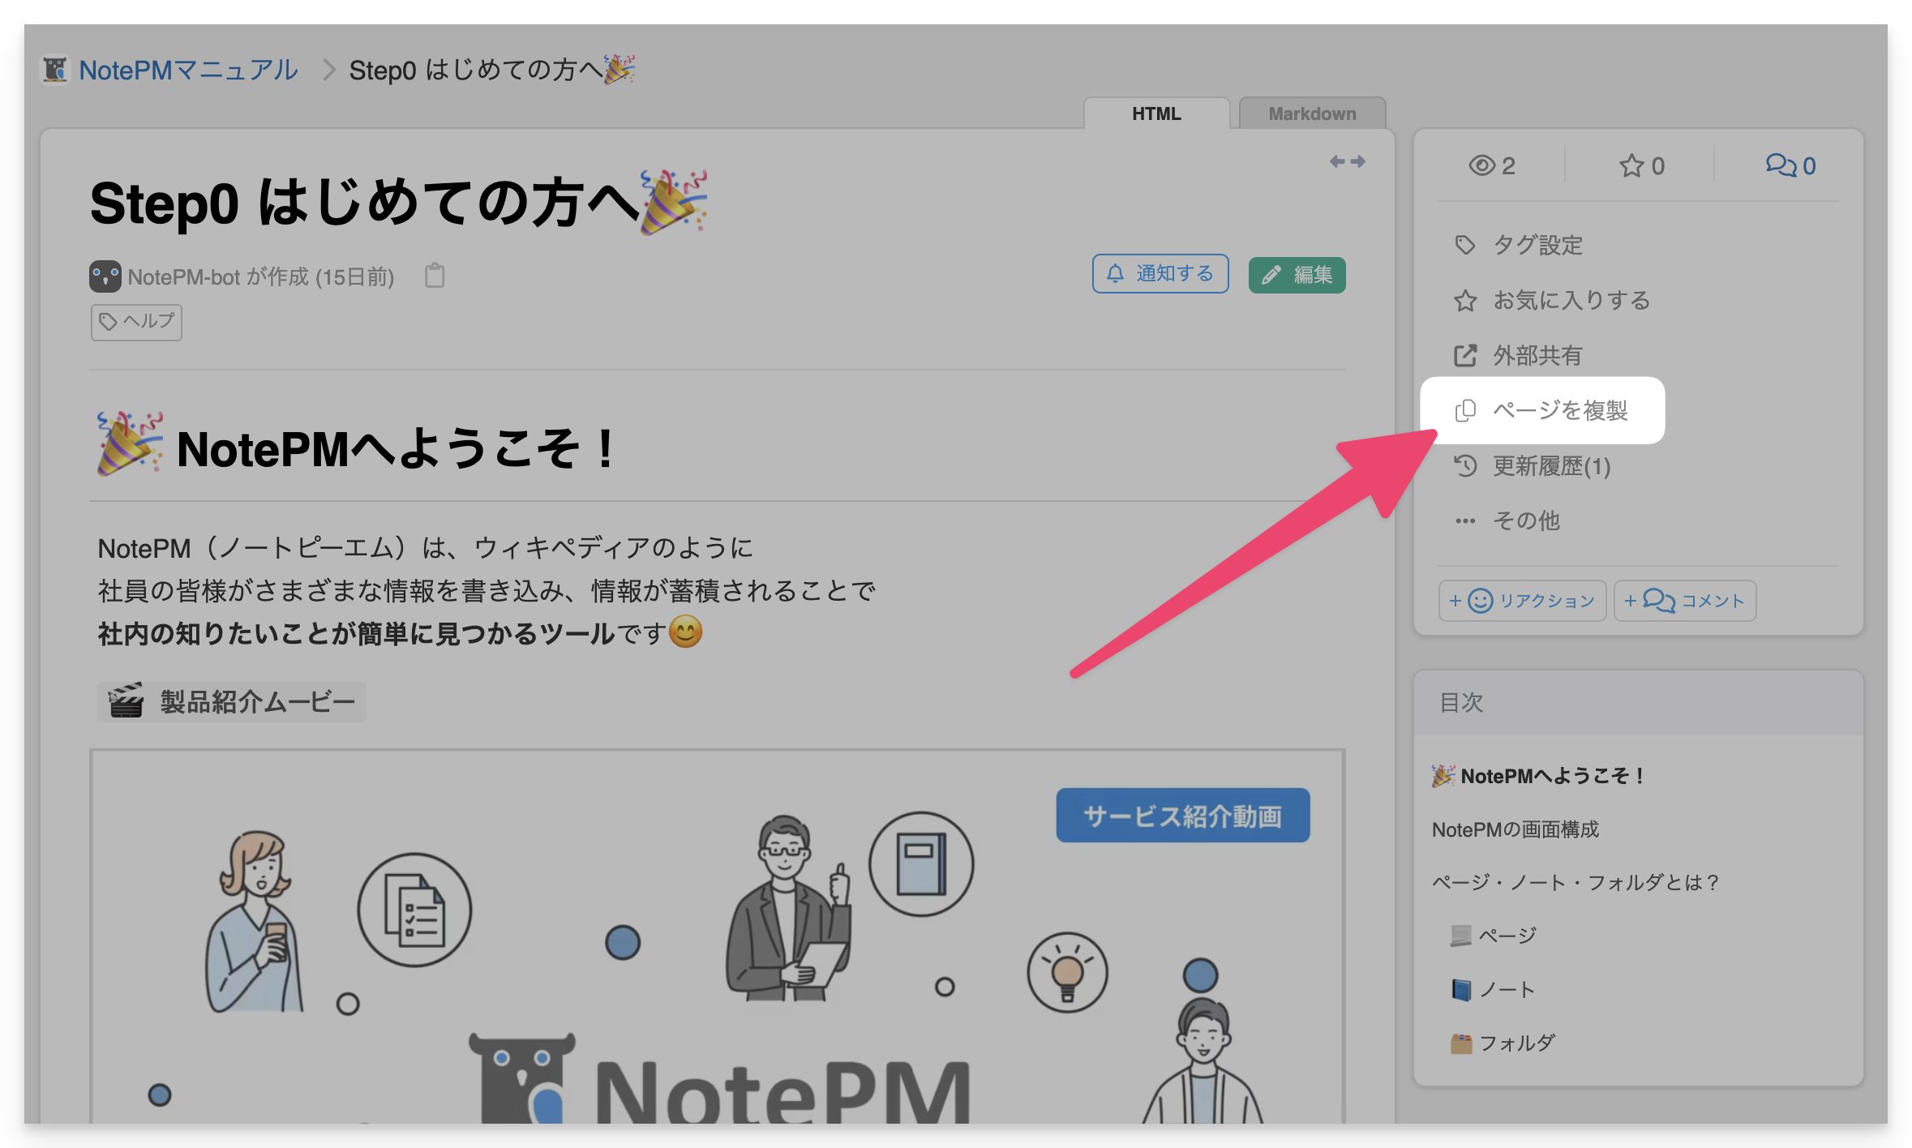Jump to ページ・ノート・フォルダとは？ section

tap(1576, 882)
